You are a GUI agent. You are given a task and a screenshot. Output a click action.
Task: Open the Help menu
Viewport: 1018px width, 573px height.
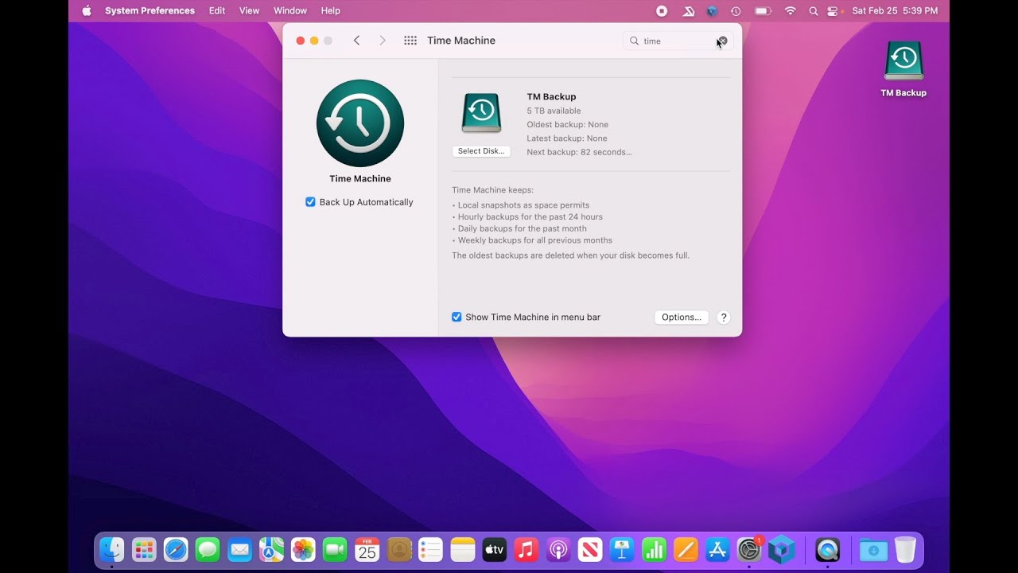[331, 10]
